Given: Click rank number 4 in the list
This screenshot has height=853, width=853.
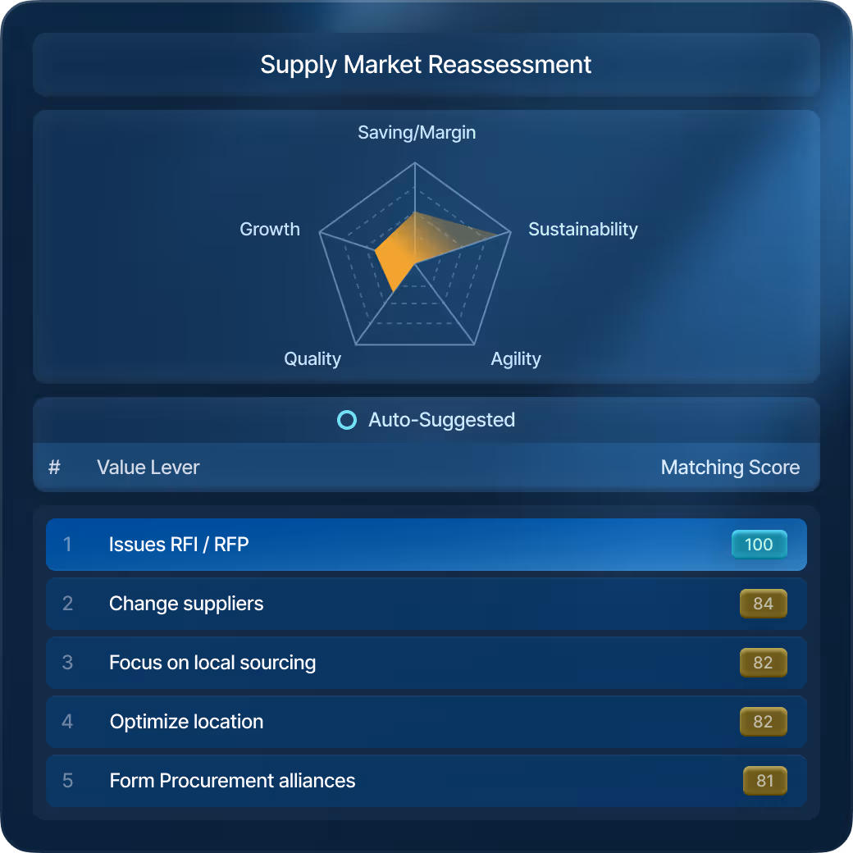Looking at the screenshot, I should pos(67,722).
